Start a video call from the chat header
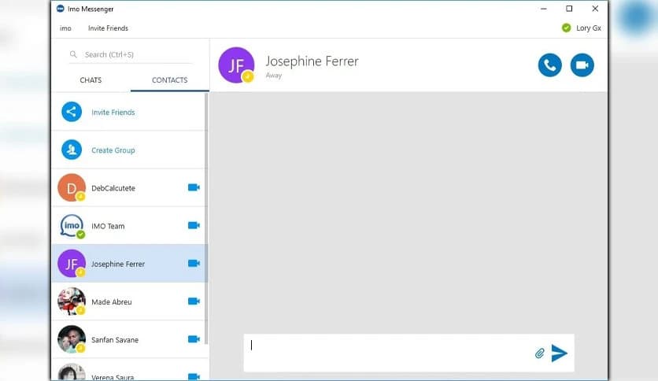The width and height of the screenshot is (658, 381). click(x=582, y=65)
